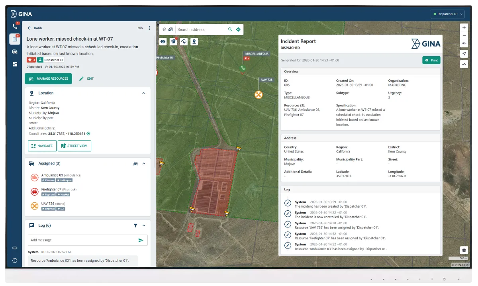
Task: Toggle map visibility with eye icon
Action: click(x=163, y=41)
